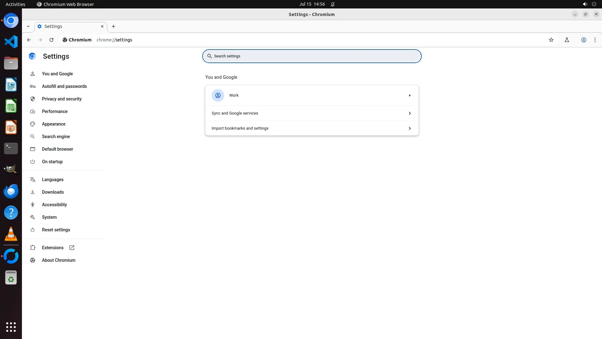Click the back navigation arrow

pos(29,40)
